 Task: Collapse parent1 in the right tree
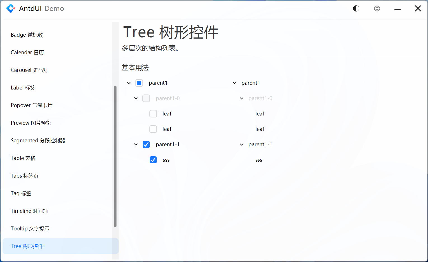(x=234, y=83)
